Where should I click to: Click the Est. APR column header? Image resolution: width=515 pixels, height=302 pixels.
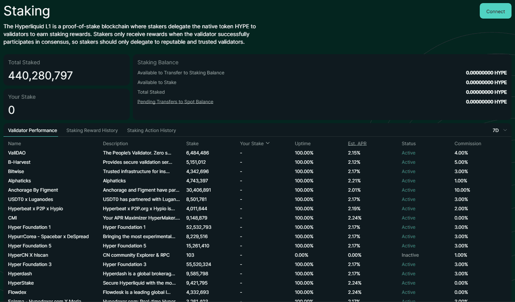click(357, 144)
